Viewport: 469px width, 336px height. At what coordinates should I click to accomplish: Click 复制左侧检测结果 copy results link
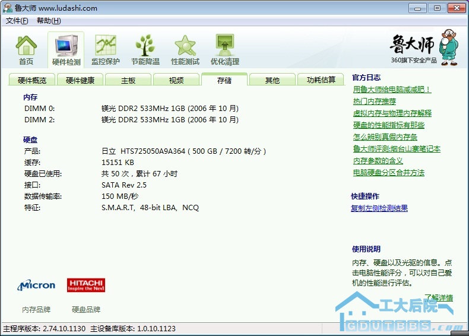(x=379, y=208)
